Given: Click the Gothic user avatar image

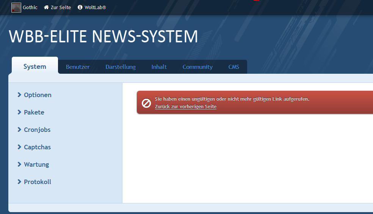Looking at the screenshot, I should [16, 7].
